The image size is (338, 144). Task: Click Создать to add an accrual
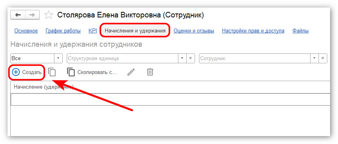(27, 72)
